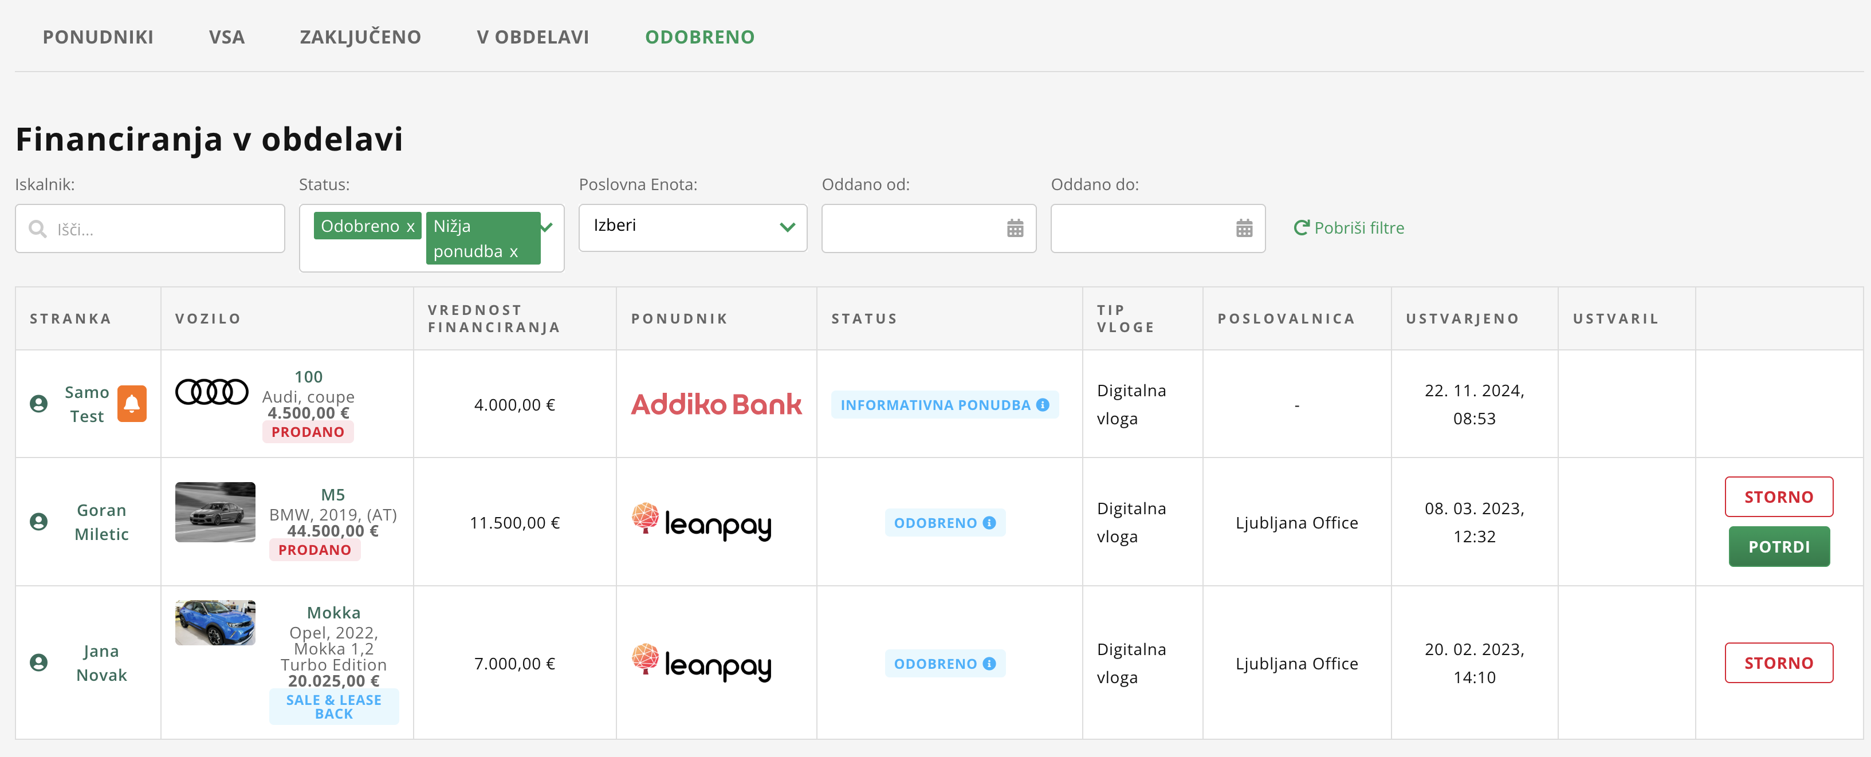Expand the Status multiselect chevron
Image resolution: width=1871 pixels, height=757 pixels.
(547, 227)
